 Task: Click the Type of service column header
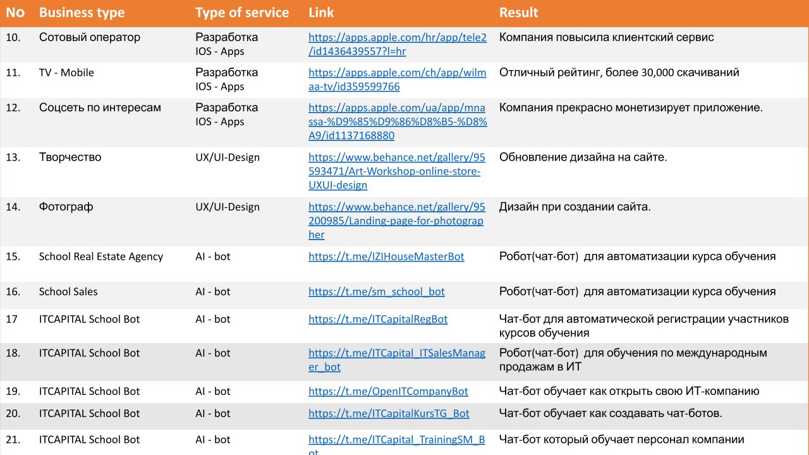tap(242, 13)
